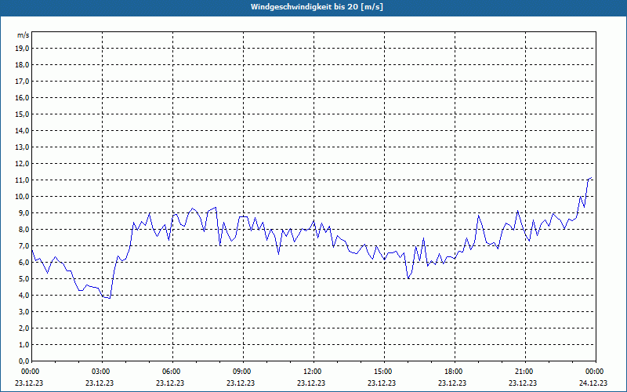
Task: Click the 23.12.23 date below 21:00
Action: pyautogui.click(x=523, y=383)
